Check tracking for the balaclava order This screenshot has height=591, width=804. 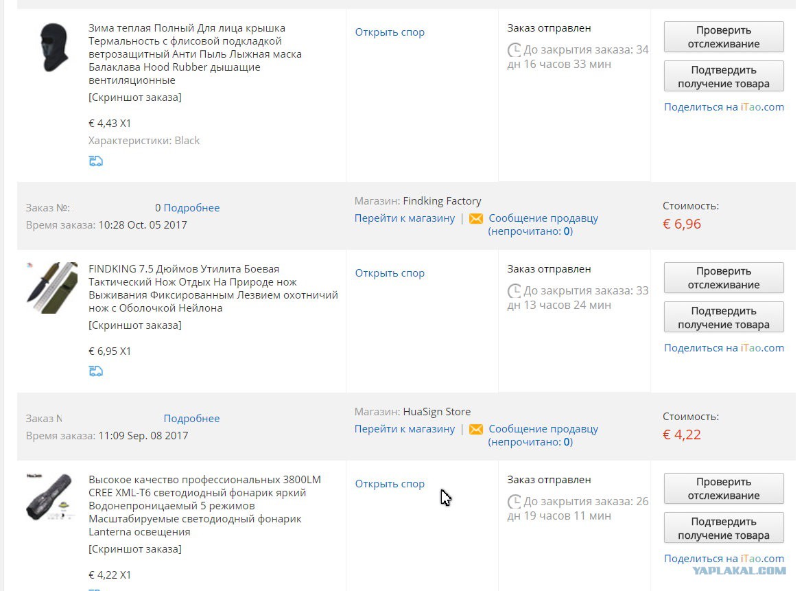point(724,37)
